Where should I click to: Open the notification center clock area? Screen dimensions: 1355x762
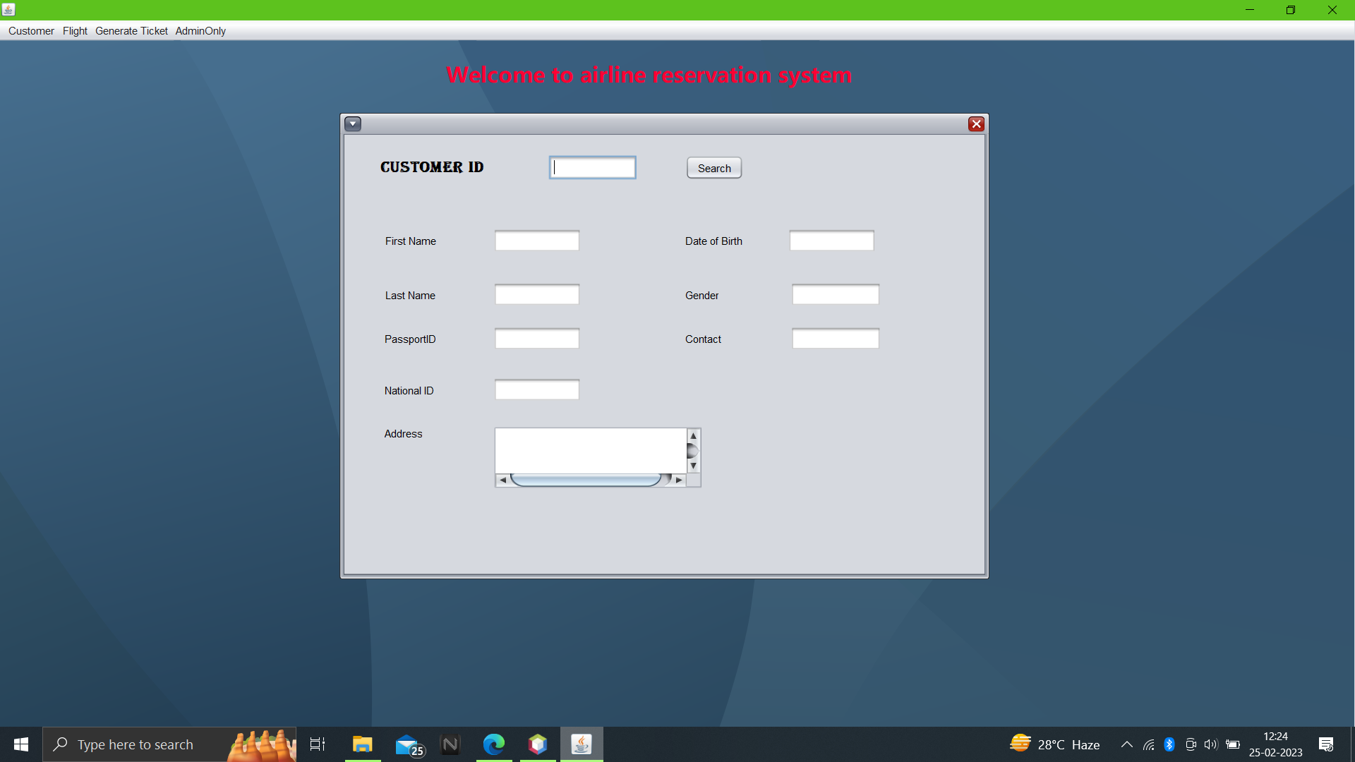(1275, 744)
